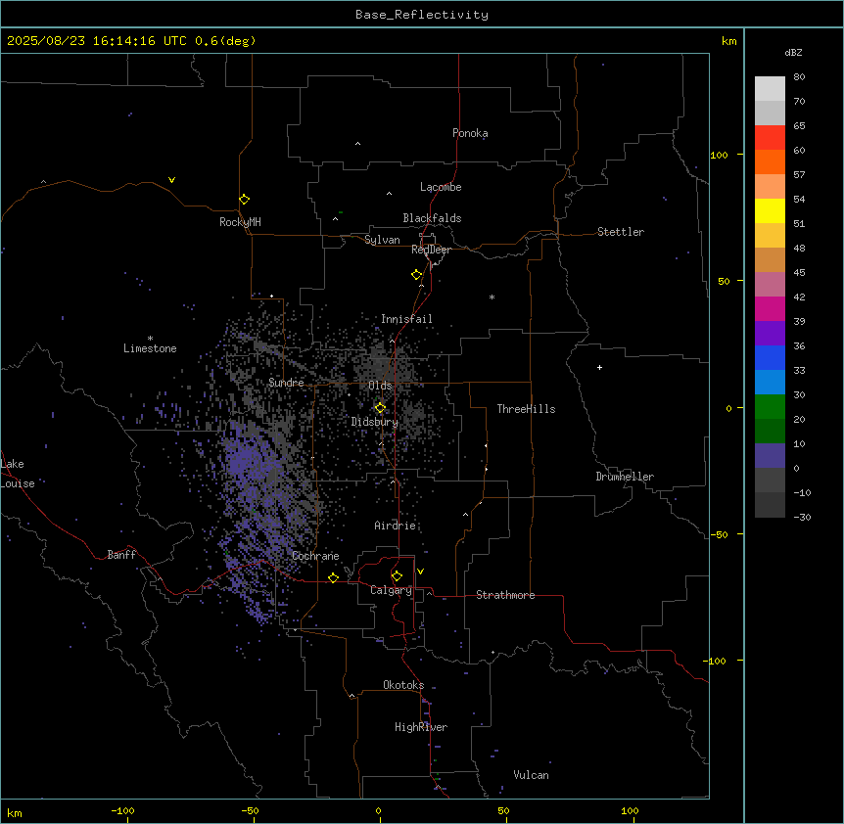Image resolution: width=844 pixels, height=824 pixels.
Task: Pick the green swatch between 30 and 20
Action: (770, 407)
